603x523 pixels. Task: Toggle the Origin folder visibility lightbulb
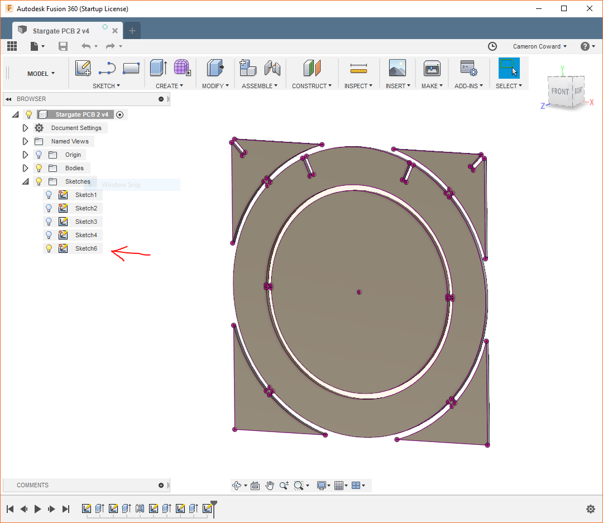[39, 155]
